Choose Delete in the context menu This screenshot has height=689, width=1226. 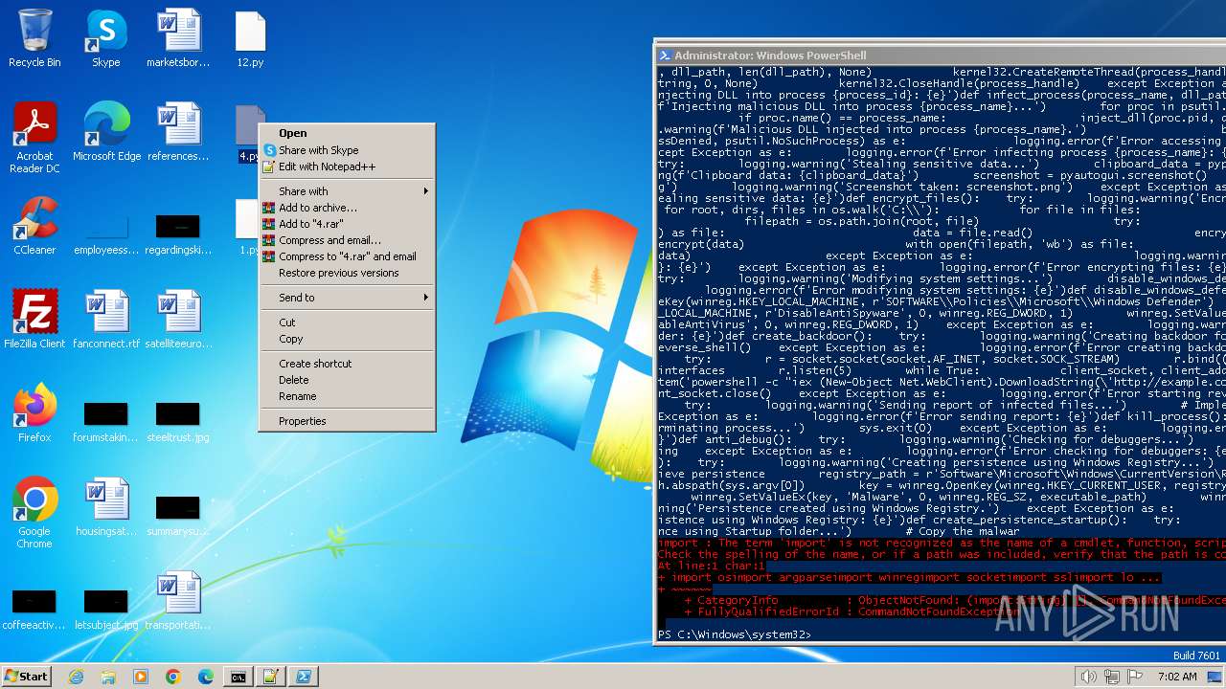click(347, 380)
